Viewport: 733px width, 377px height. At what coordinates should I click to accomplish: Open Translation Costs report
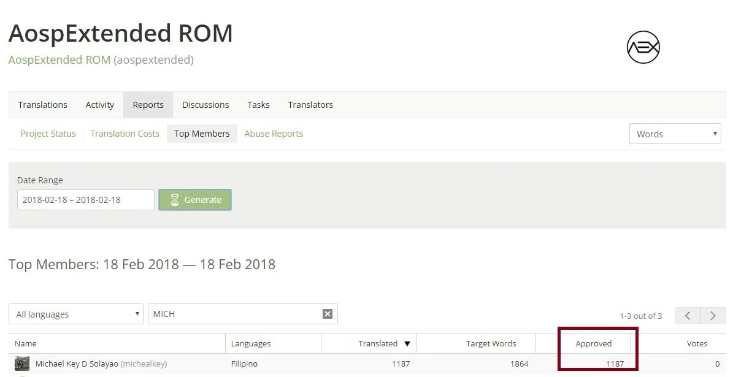pyautogui.click(x=125, y=134)
